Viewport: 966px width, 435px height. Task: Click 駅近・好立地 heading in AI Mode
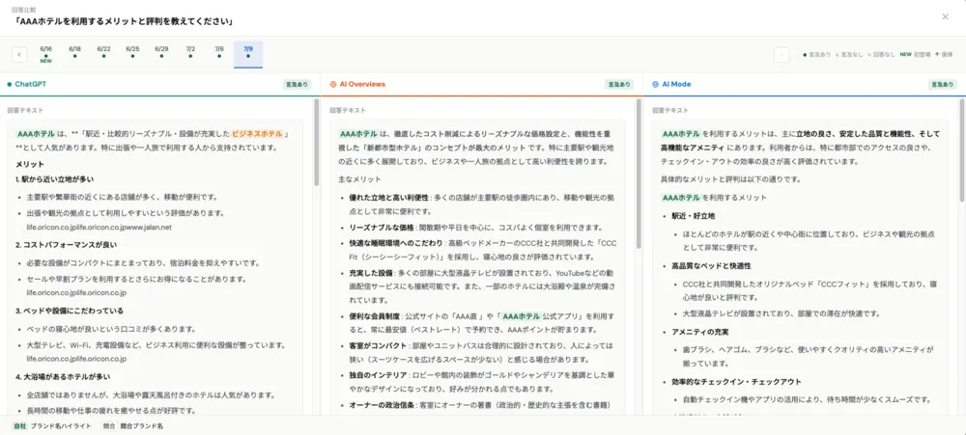694,216
